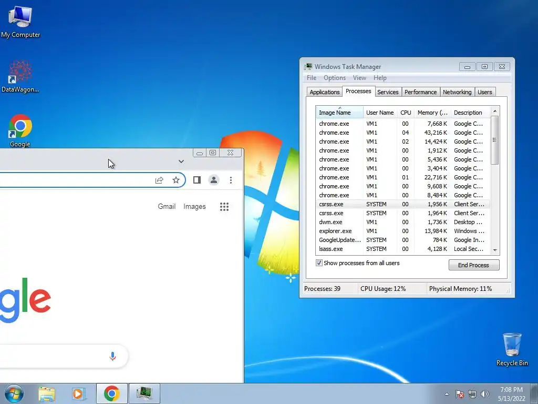Viewport: 538px width, 404px height.
Task: Select chrome.exe row using 43,216 K
Action: click(x=403, y=133)
